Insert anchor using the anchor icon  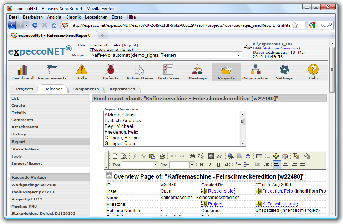click(248, 156)
